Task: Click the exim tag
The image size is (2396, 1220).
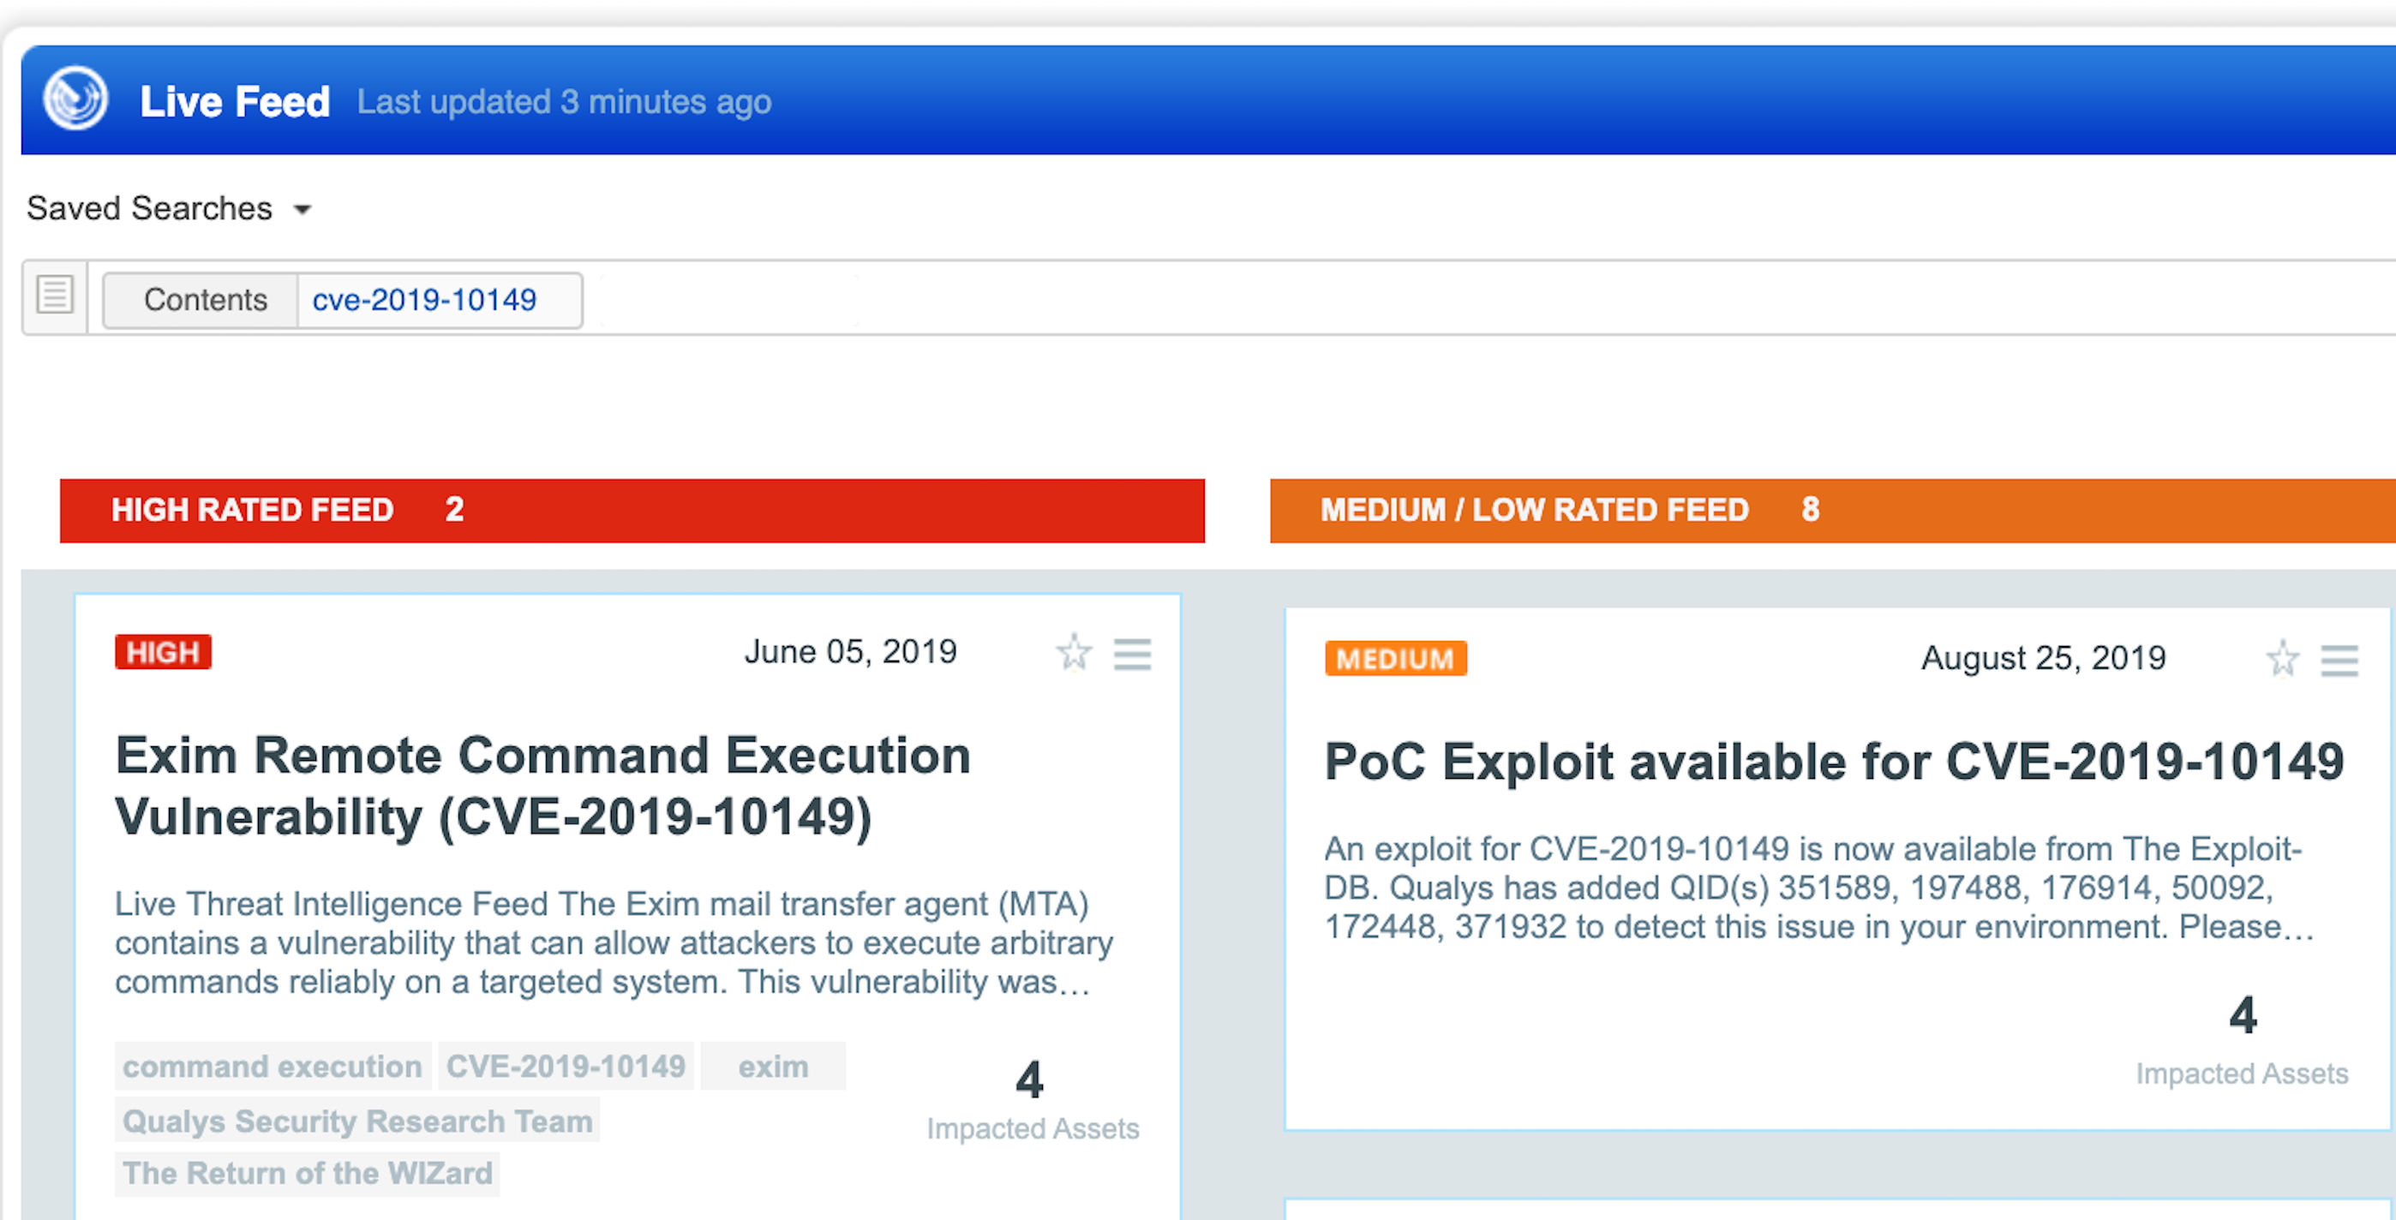Action: (773, 1066)
